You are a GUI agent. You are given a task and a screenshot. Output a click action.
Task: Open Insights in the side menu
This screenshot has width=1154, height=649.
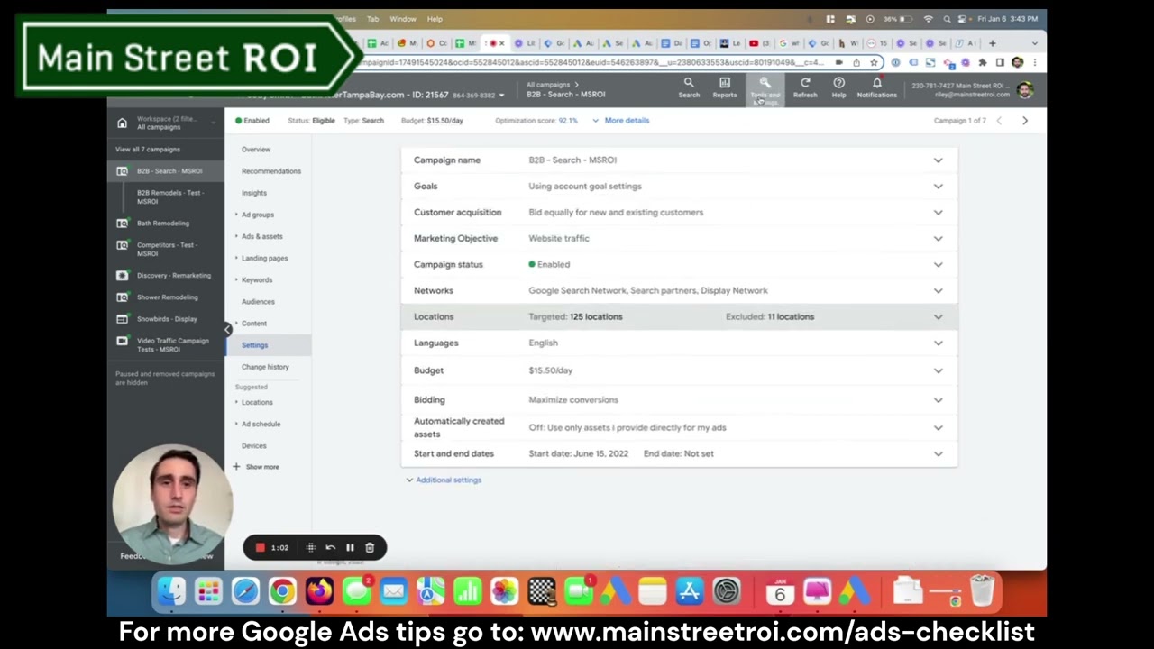254,193
